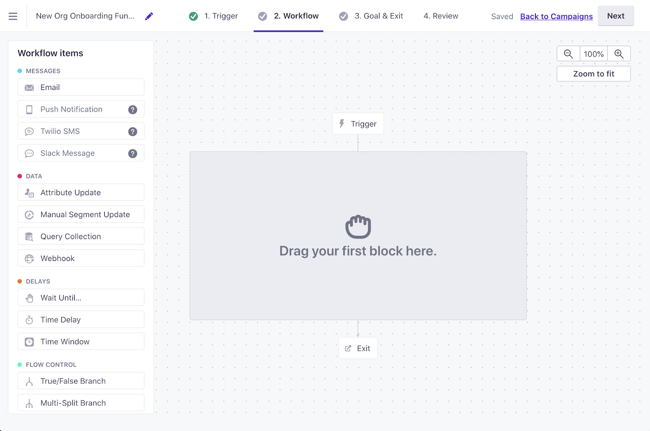Click the Slack Message bubble icon

coord(29,154)
